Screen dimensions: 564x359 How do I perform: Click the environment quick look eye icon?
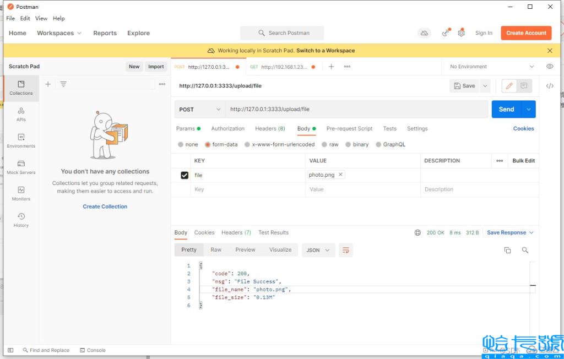tap(550, 67)
